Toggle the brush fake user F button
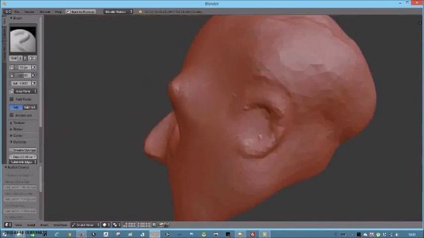 [25, 58]
